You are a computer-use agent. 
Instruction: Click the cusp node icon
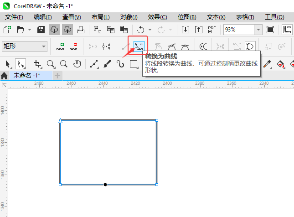click(x=159, y=46)
